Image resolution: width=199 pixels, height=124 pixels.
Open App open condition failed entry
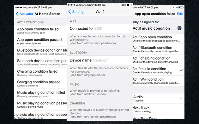(x=41, y=31)
